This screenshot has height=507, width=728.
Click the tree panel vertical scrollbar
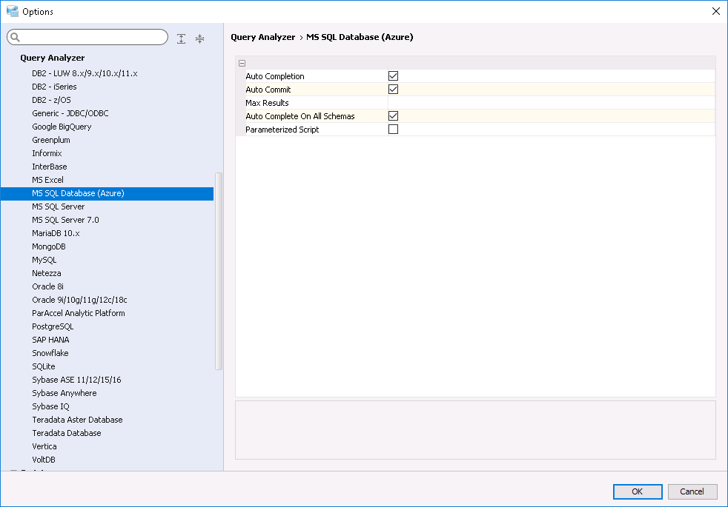218,270
